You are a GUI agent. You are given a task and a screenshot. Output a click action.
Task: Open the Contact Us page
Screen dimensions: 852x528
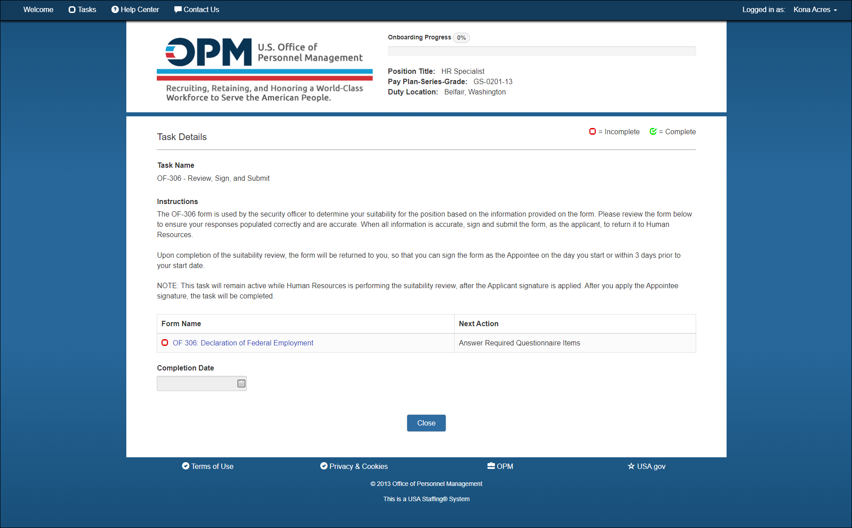pyautogui.click(x=197, y=9)
